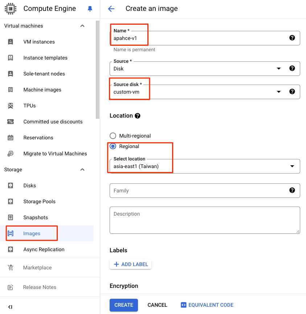Viewport: 306px width, 314px height.
Task: Click the TPUs icon
Action: coord(11,106)
